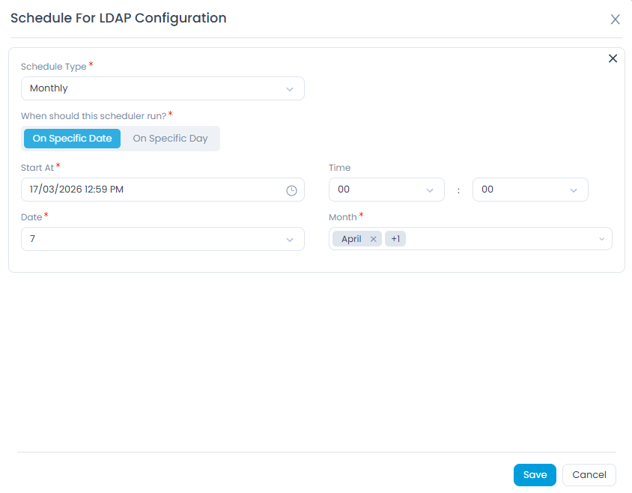Click the Date field chevron arrow
Image resolution: width=632 pixels, height=493 pixels.
click(x=291, y=238)
